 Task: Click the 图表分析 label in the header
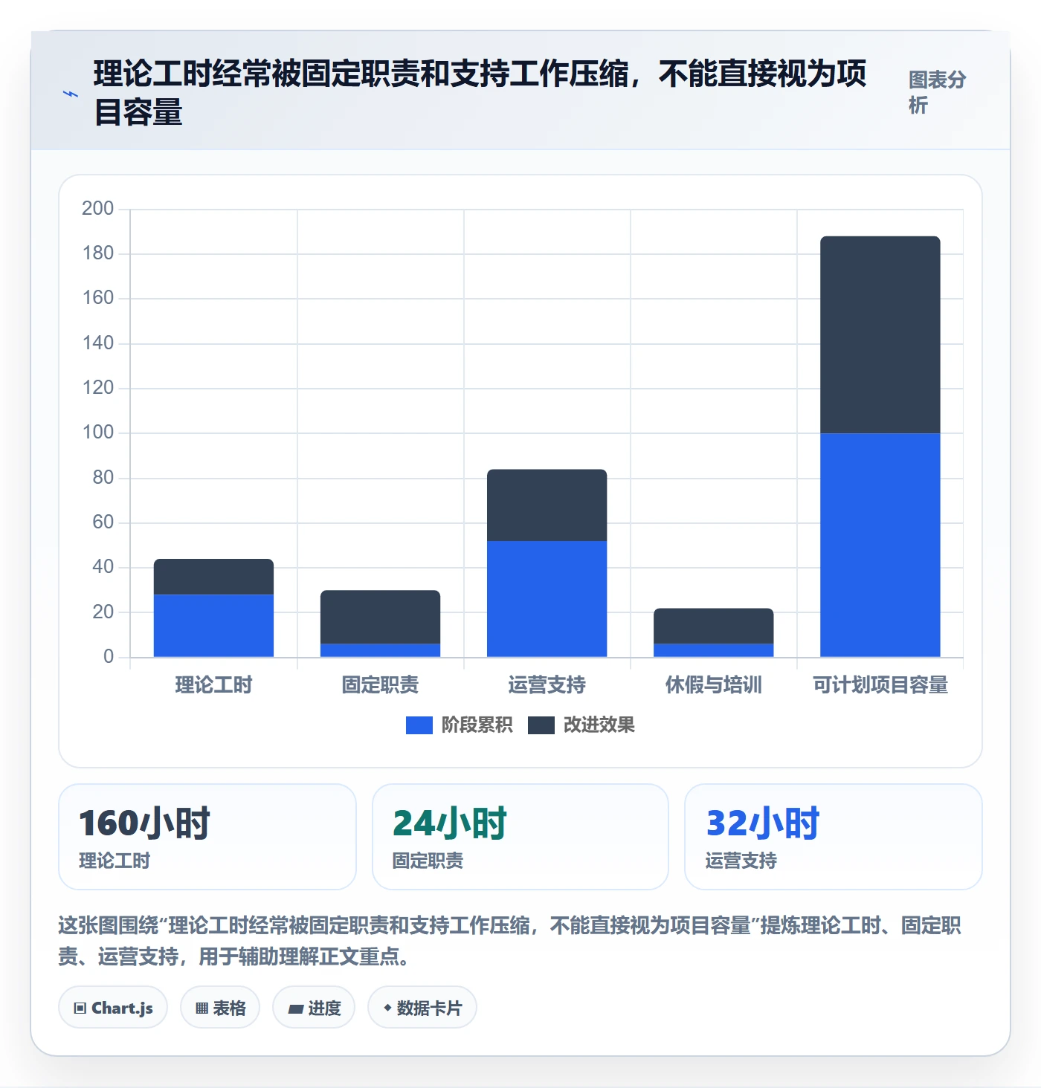click(937, 92)
